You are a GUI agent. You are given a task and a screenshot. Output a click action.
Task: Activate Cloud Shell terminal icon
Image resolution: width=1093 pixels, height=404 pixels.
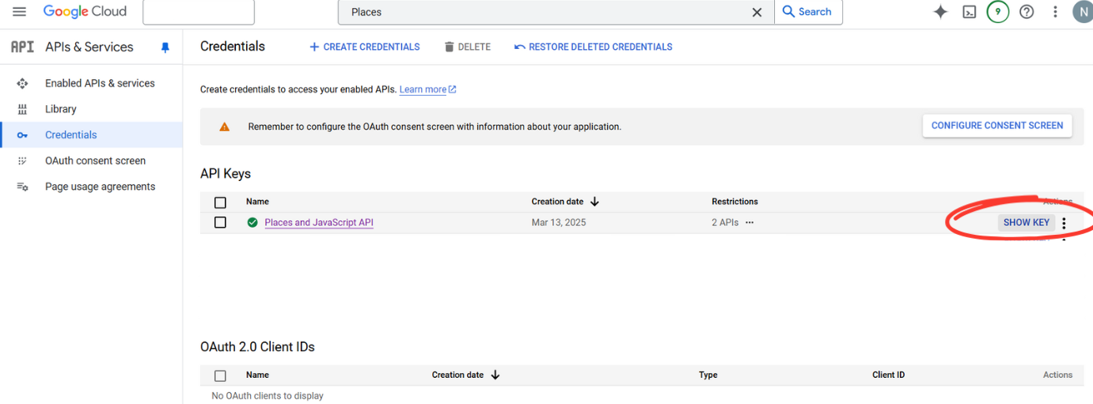[x=970, y=12]
